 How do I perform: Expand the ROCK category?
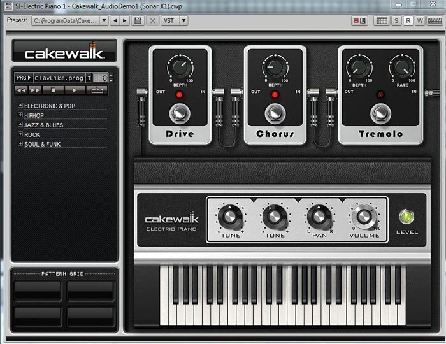20,134
